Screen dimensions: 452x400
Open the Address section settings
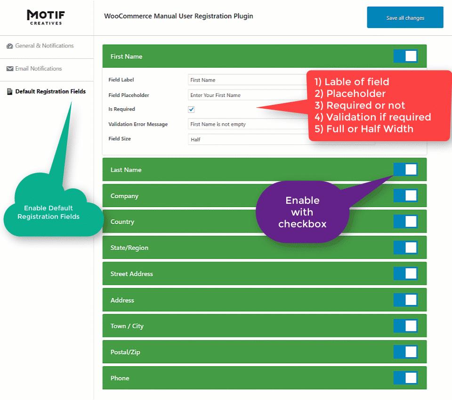coord(264,300)
